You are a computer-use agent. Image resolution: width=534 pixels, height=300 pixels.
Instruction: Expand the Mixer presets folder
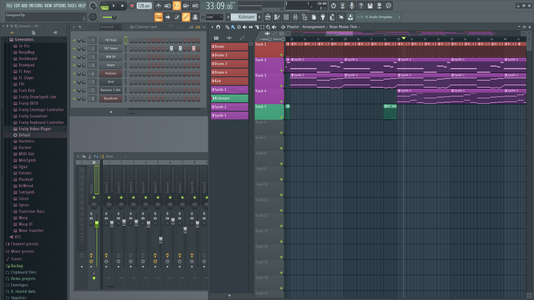(23, 251)
